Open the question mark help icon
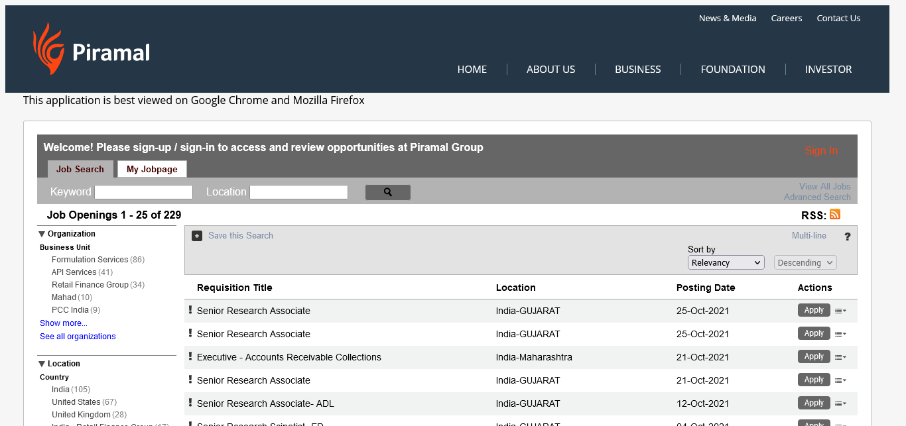The width and height of the screenshot is (906, 426). click(x=847, y=237)
